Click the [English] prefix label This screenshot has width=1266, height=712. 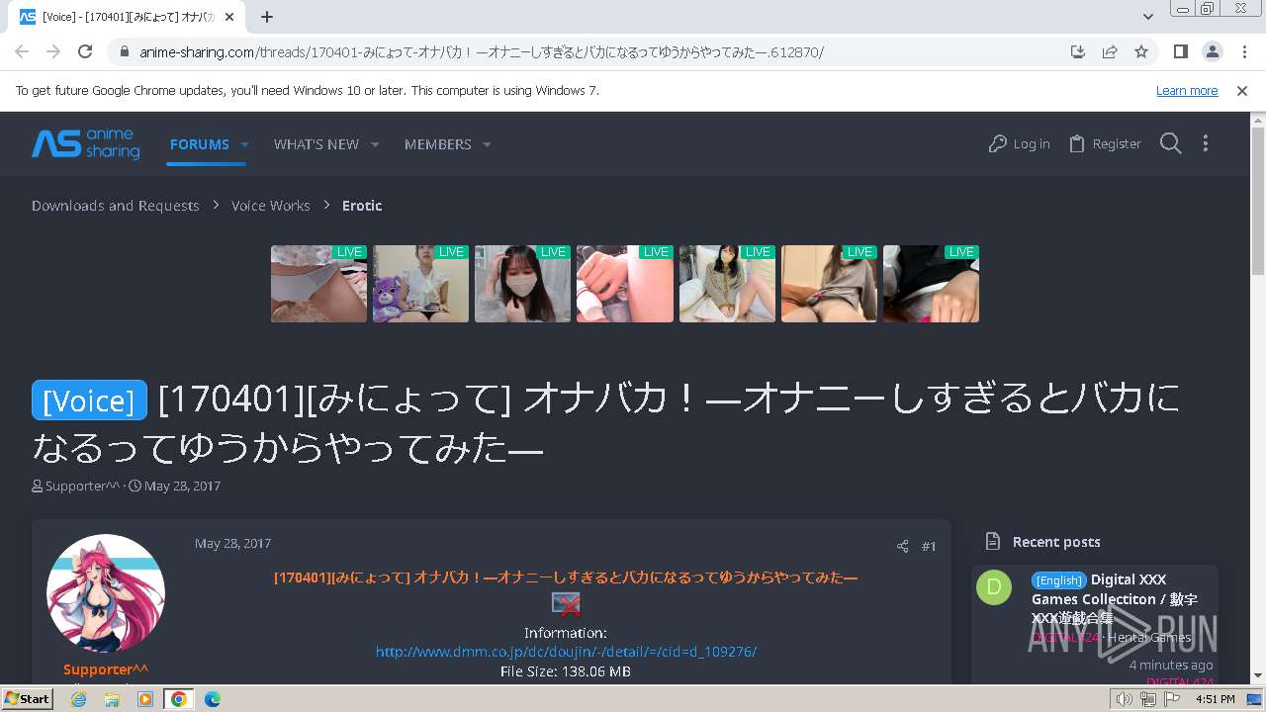tap(1059, 580)
